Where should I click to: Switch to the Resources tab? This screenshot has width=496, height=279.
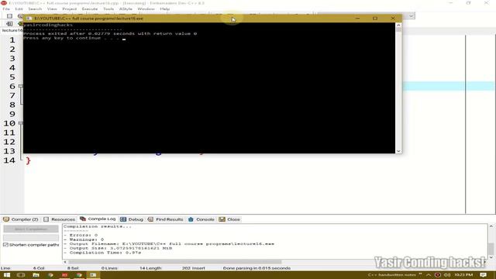[x=60, y=219]
